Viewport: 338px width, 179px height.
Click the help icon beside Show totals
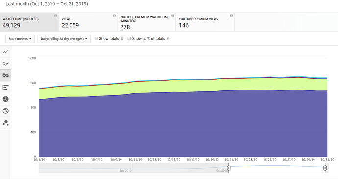[122, 39]
